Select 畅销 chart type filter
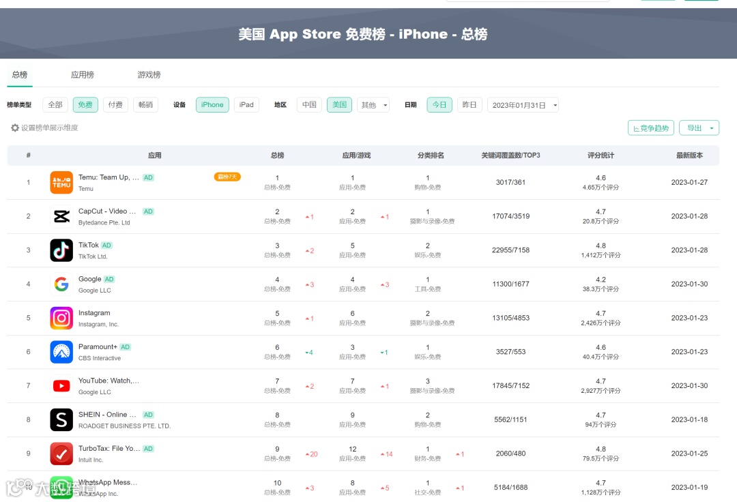The width and height of the screenshot is (737, 502). pyautogui.click(x=146, y=105)
